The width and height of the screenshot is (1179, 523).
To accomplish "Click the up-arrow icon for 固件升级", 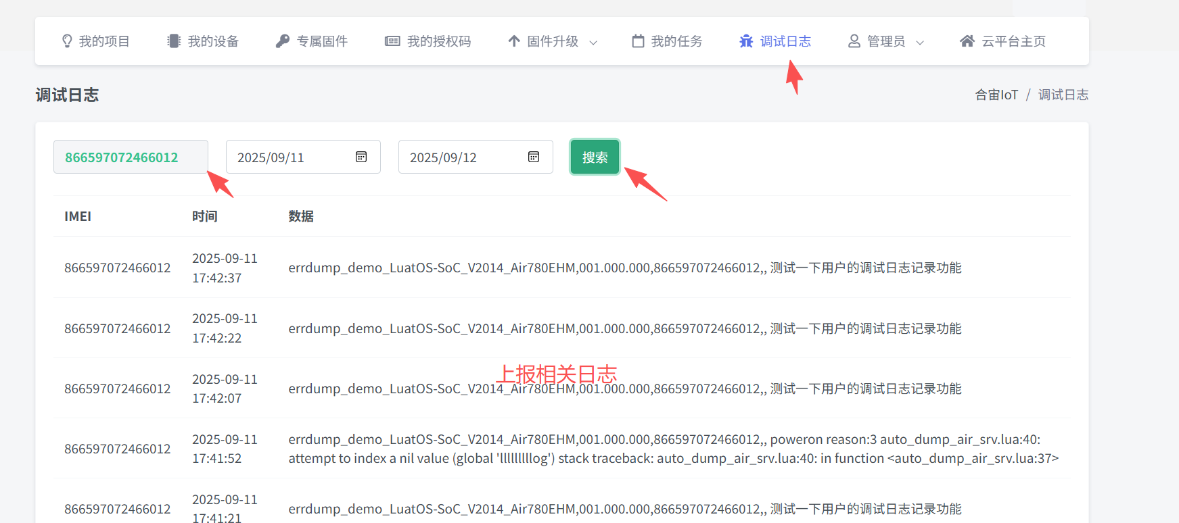I will [x=514, y=41].
